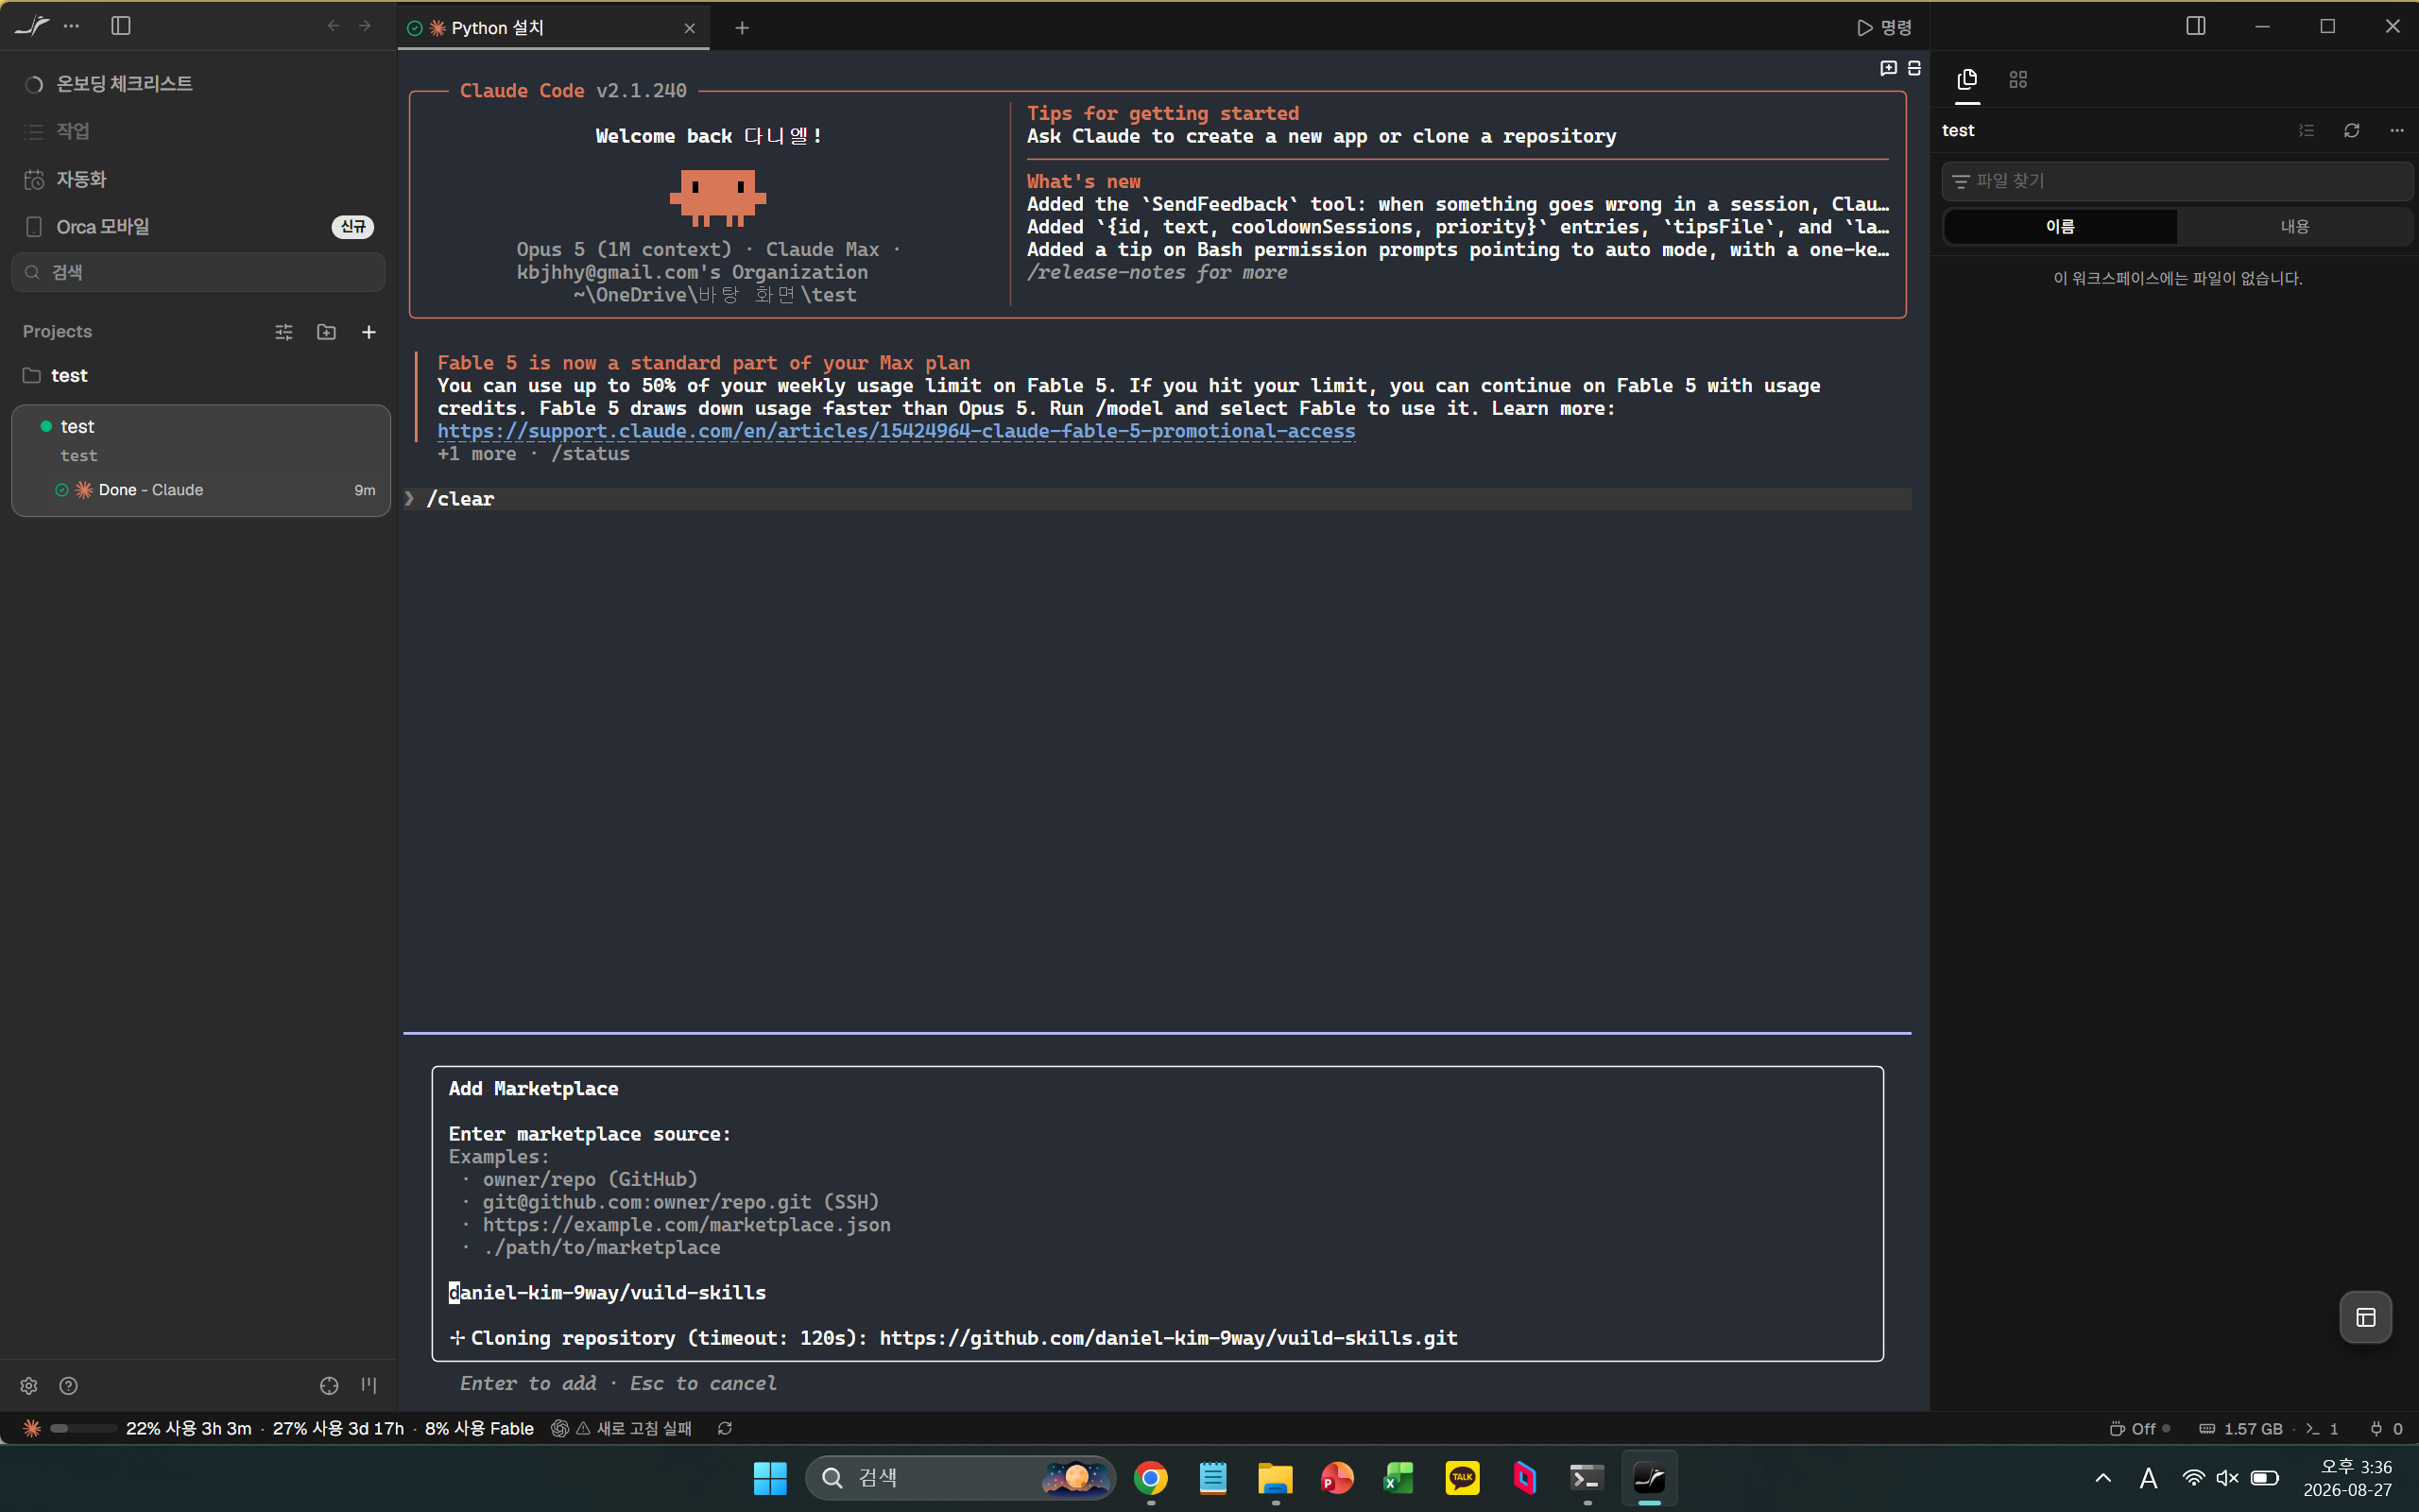
Task: Toggle the right sidebar panel
Action: (x=2196, y=26)
